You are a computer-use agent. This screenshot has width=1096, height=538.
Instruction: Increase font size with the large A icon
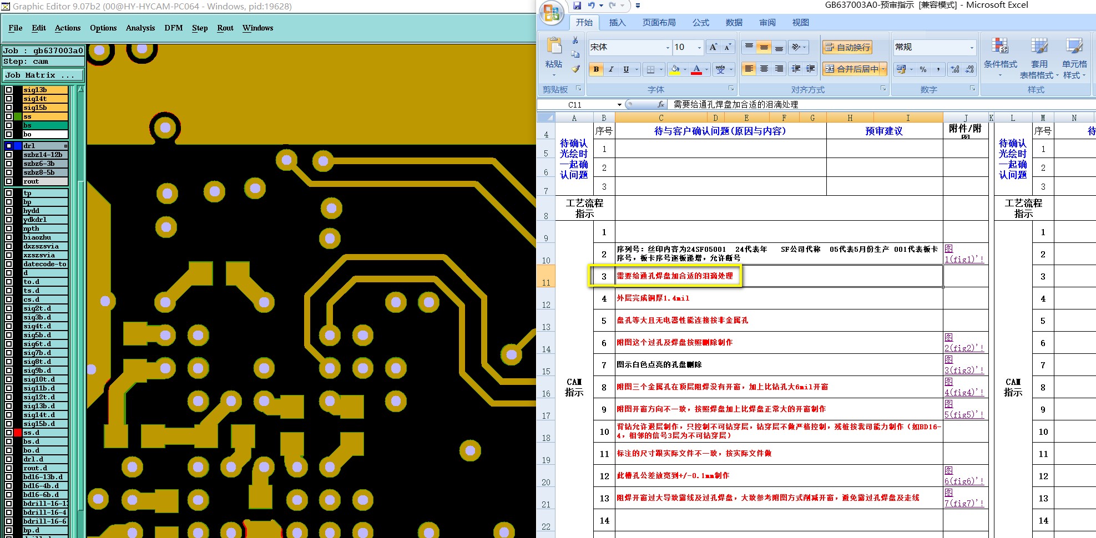point(714,47)
